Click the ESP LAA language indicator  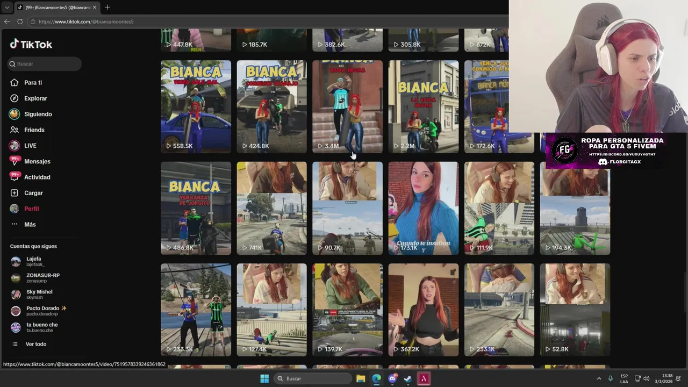pyautogui.click(x=624, y=378)
